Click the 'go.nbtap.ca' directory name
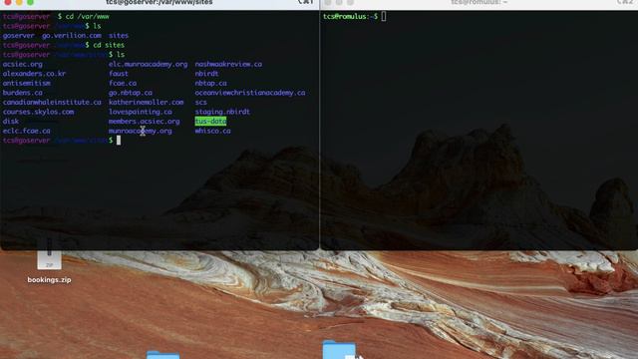The image size is (638, 359). pos(131,93)
